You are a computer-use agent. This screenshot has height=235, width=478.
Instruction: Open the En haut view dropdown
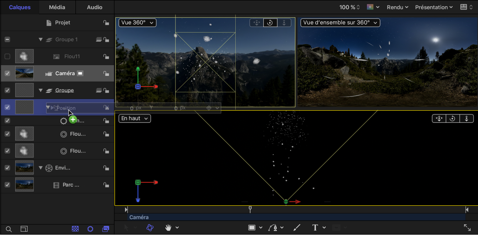pyautogui.click(x=134, y=118)
